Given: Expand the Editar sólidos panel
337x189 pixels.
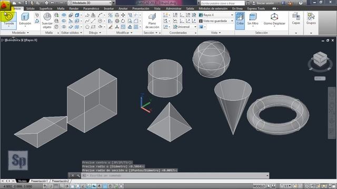Looking at the screenshot, I should (72, 33).
